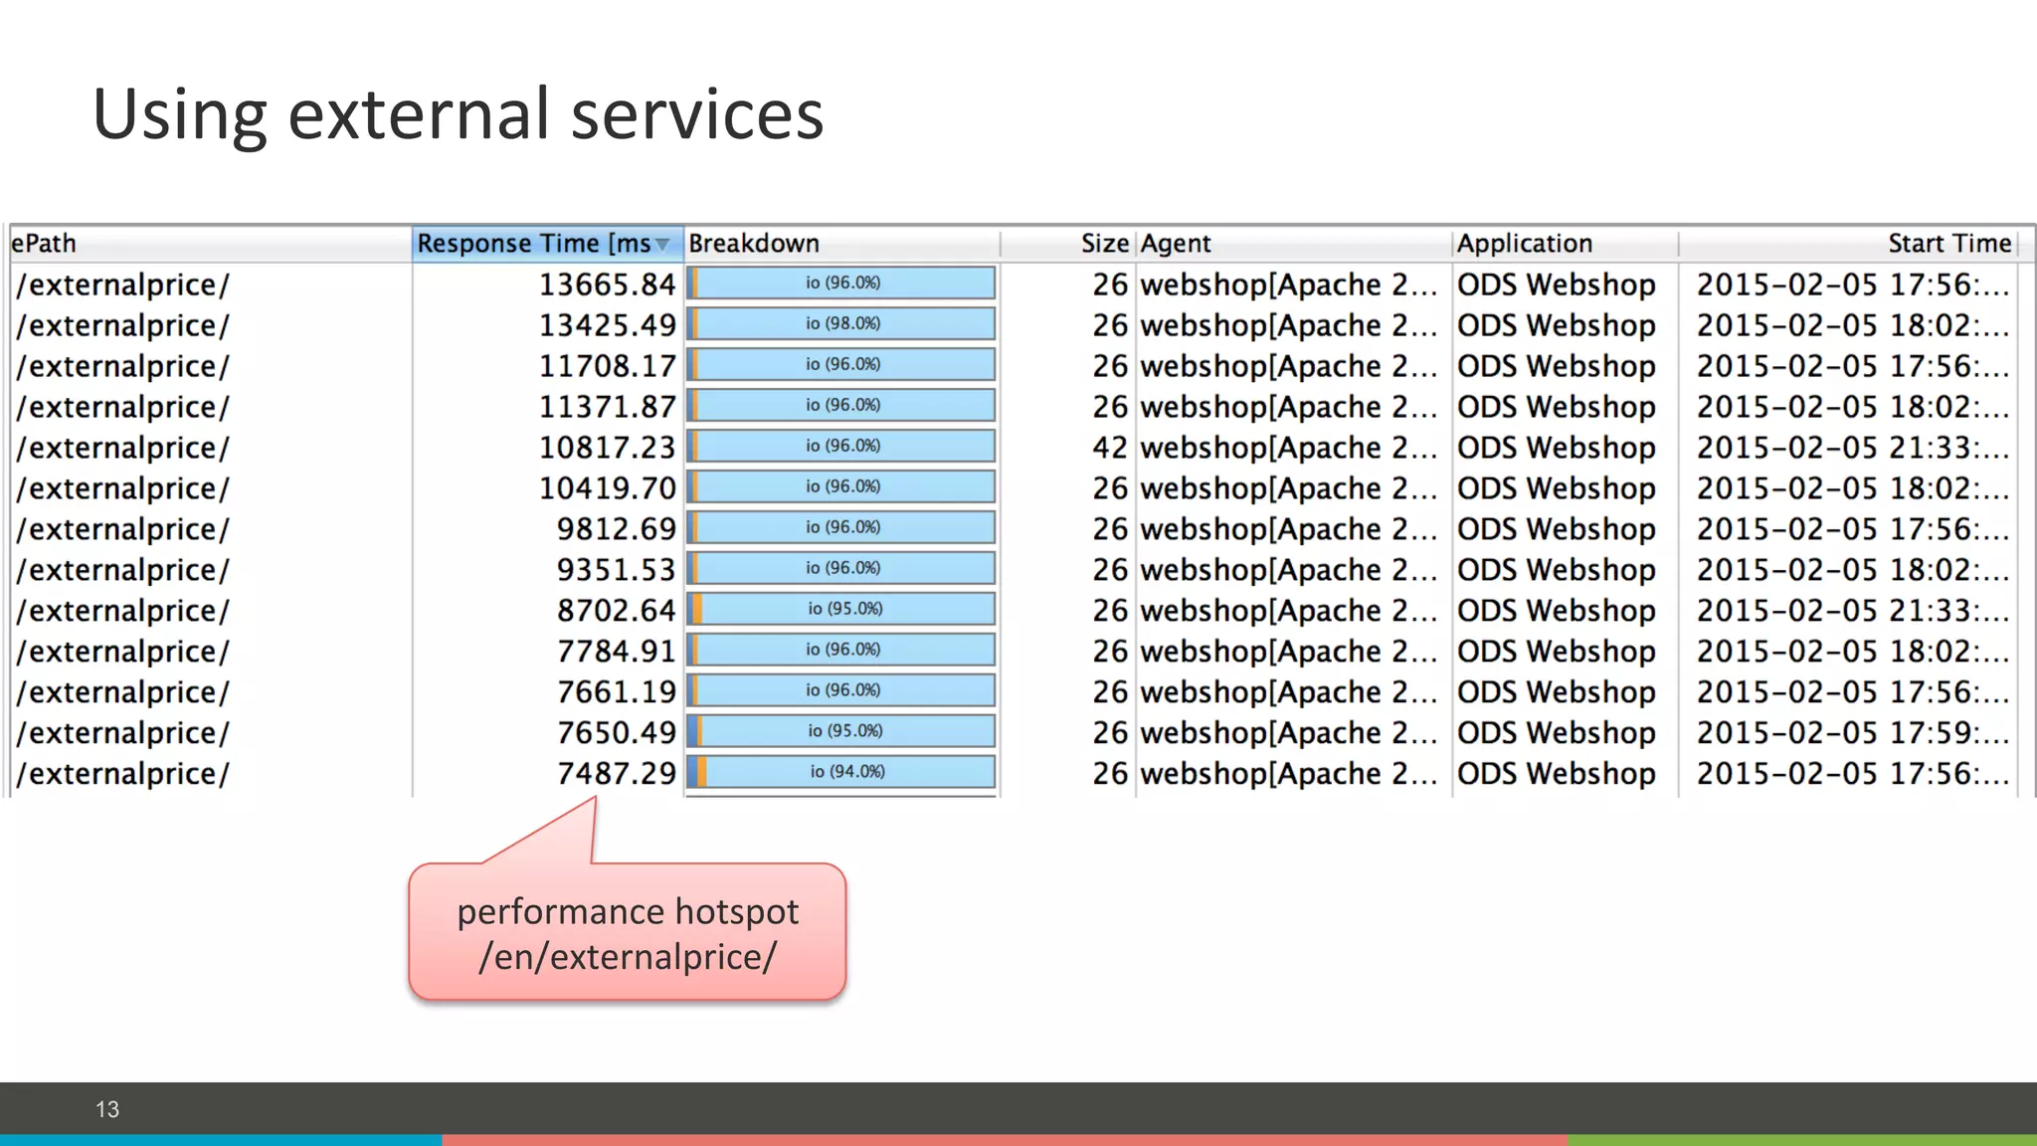
Task: Click start time in the 10817.23 row
Action: [1853, 448]
